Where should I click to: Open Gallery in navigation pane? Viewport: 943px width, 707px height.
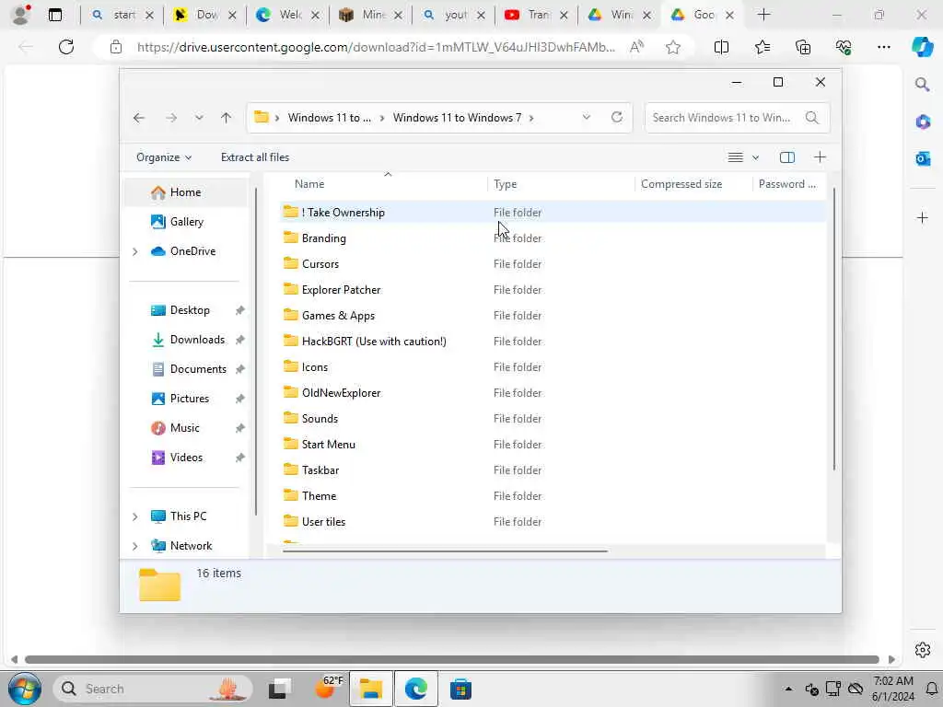click(x=186, y=222)
